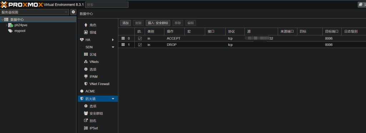Sort by the 操作 column header

point(174,32)
